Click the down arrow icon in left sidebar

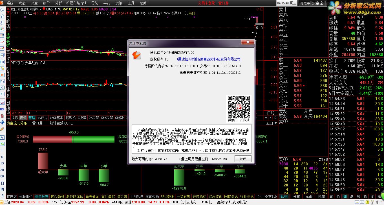2,23
